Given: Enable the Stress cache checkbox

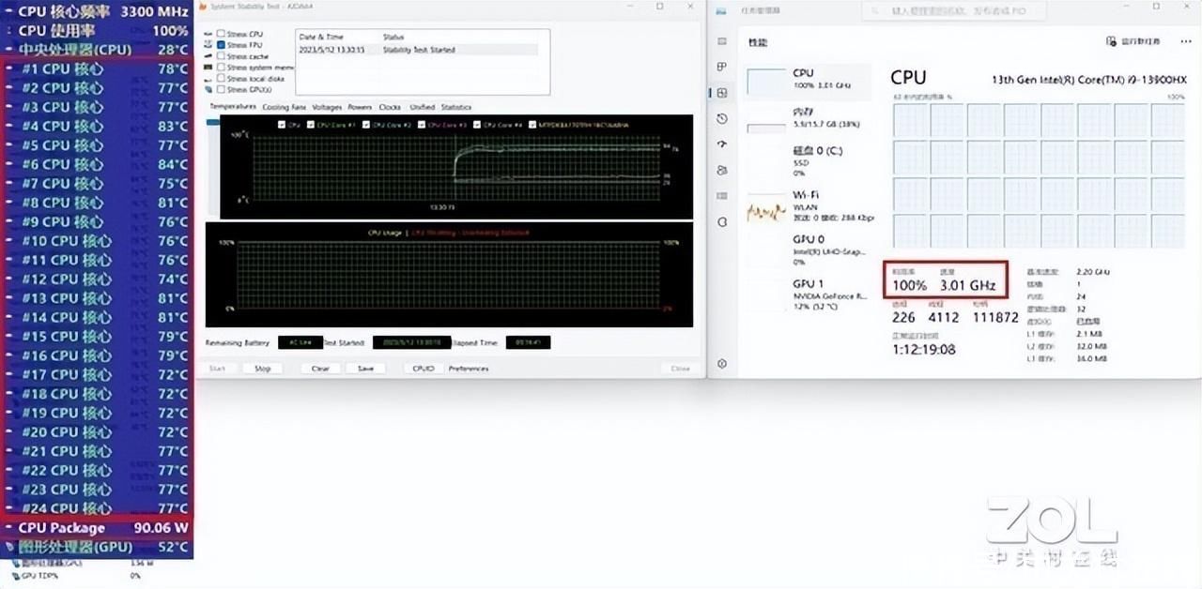Looking at the screenshot, I should tap(221, 56).
